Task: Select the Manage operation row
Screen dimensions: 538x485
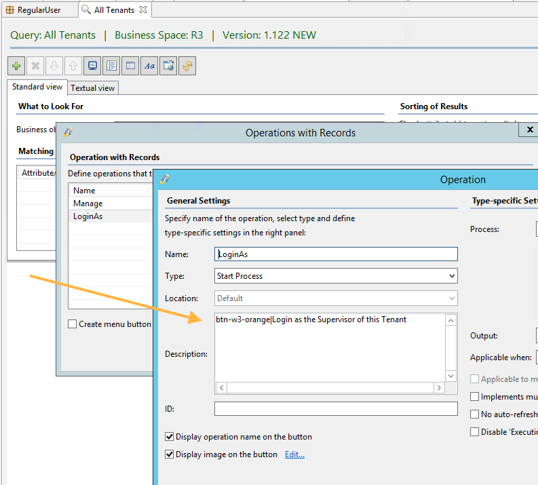Action: 111,203
